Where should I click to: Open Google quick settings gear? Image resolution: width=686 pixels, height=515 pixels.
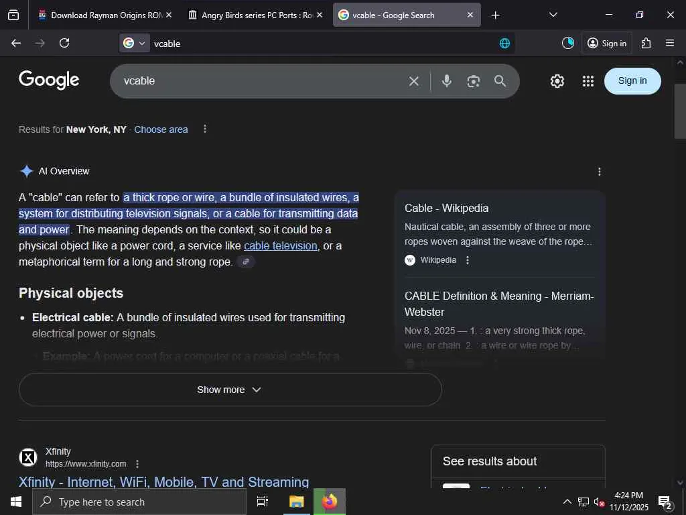click(x=557, y=81)
